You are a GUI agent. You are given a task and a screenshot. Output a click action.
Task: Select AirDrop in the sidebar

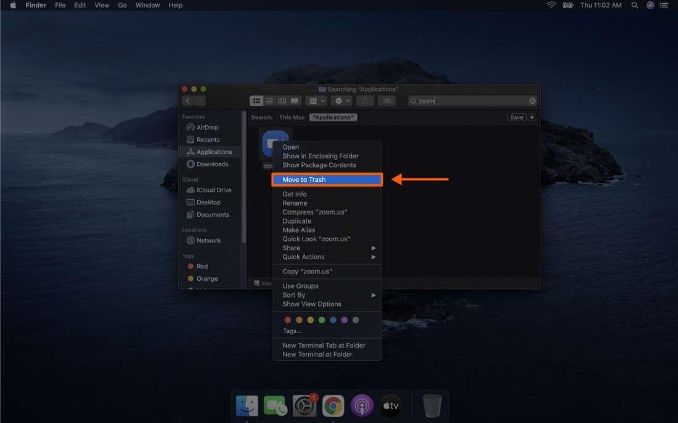[x=207, y=127]
